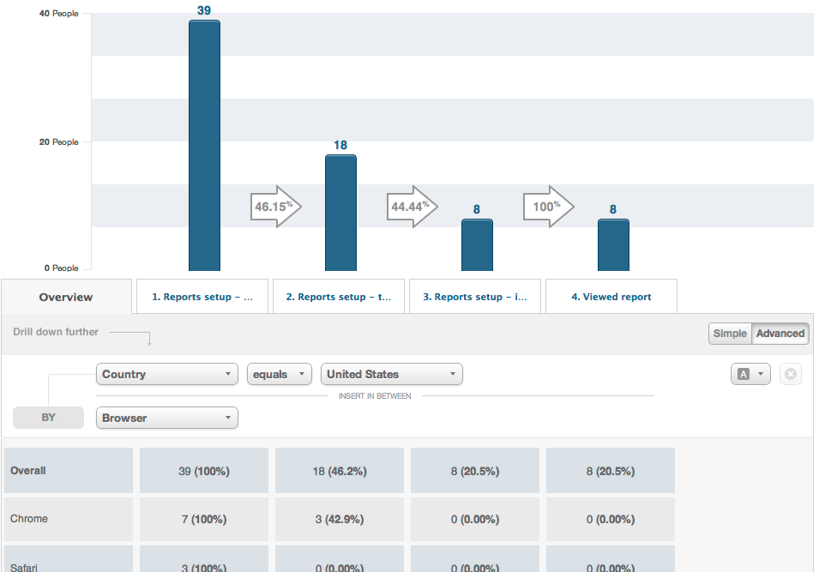819x572 pixels.
Task: Click the last funnel bar labeled 8
Action: [613, 244]
